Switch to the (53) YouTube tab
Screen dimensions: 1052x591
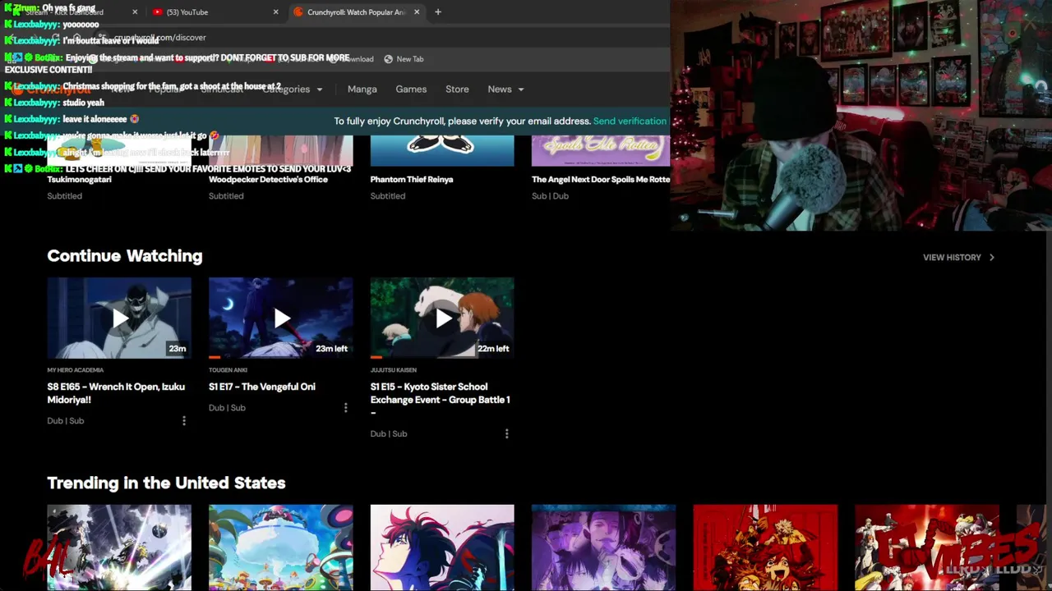pos(214,12)
